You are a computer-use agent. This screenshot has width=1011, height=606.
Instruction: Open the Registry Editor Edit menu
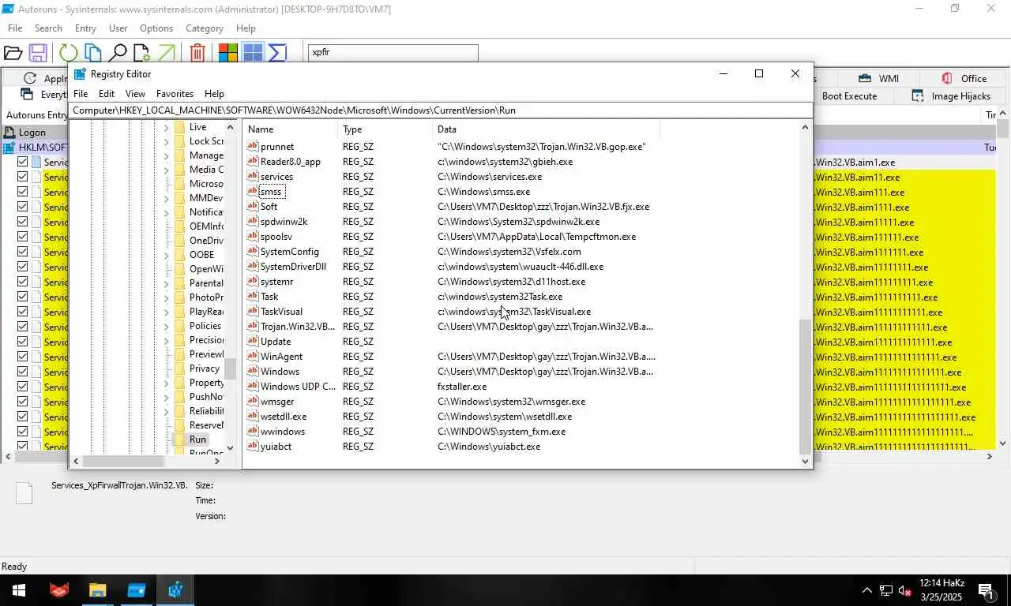(107, 93)
